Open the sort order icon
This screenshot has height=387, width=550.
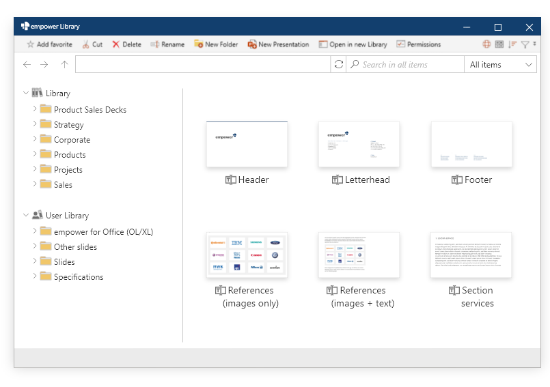(x=512, y=44)
